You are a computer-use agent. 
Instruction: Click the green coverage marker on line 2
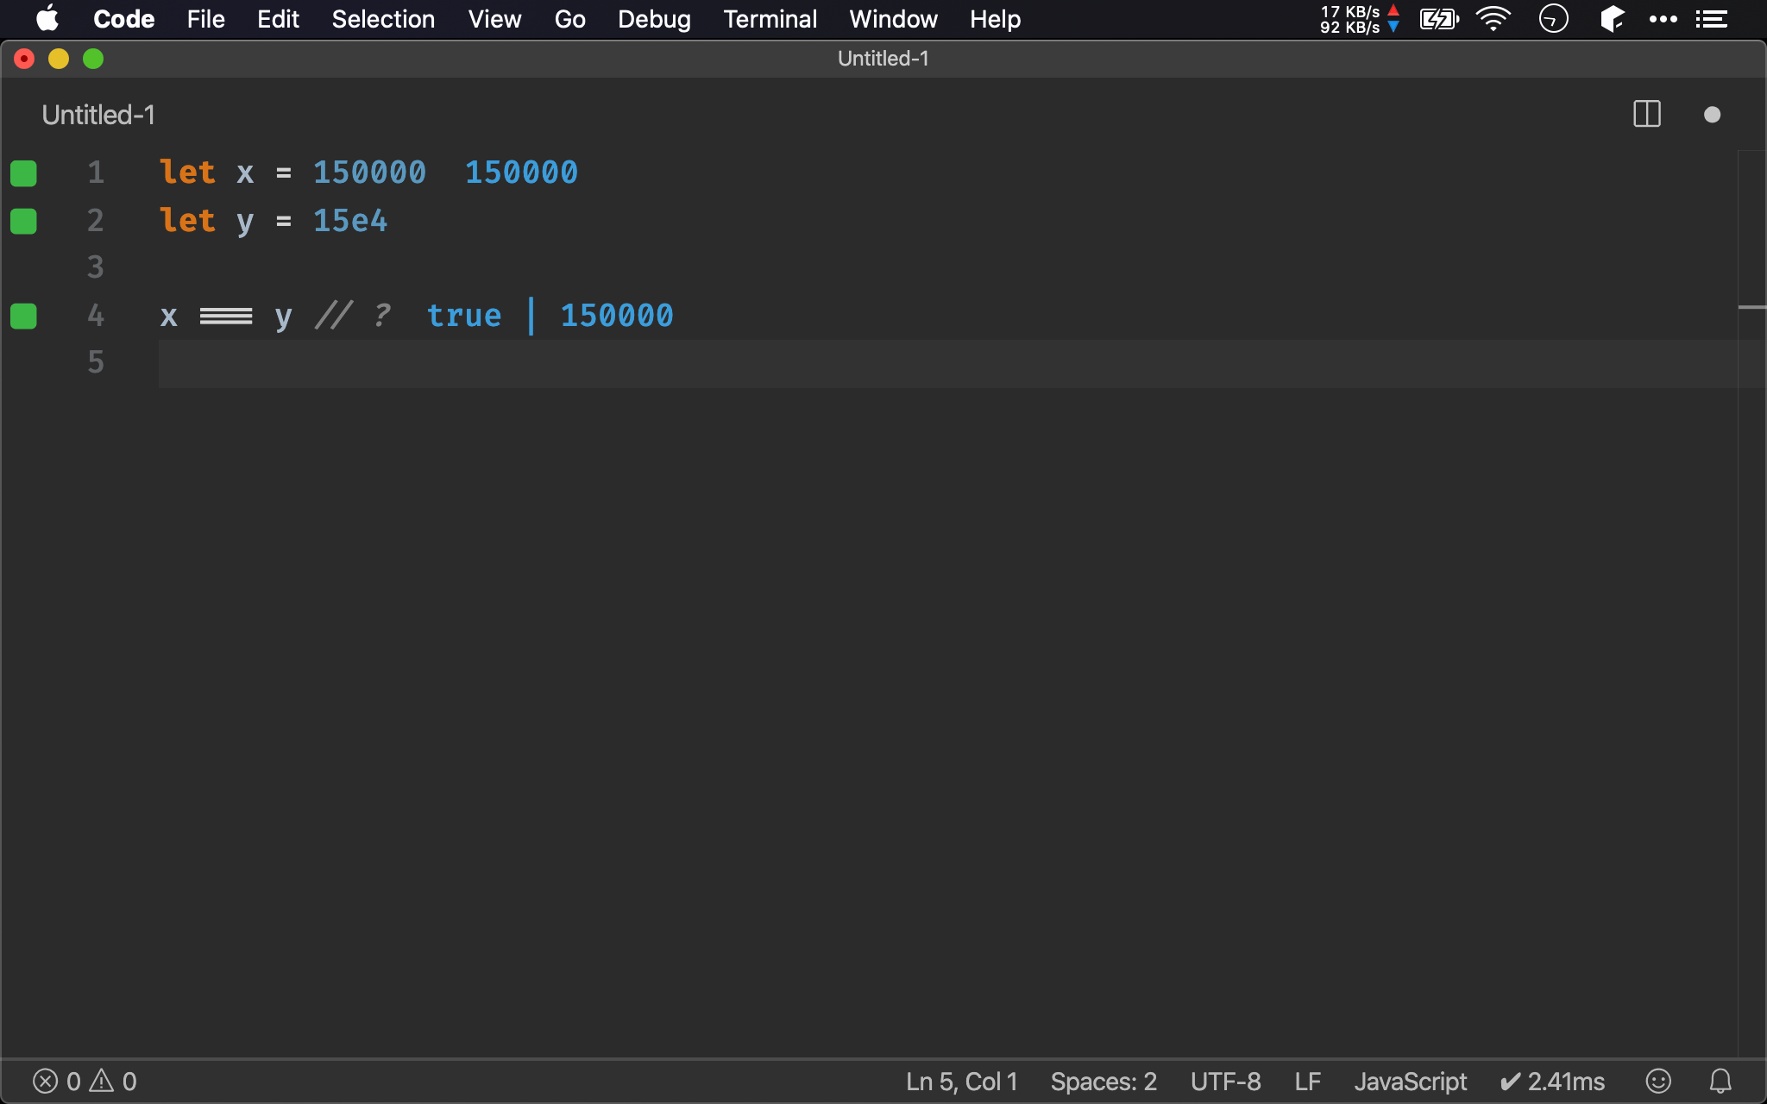[23, 222]
